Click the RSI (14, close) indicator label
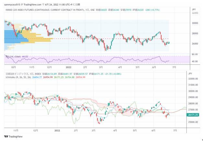Viewport: 203px width, 141px height. [14, 56]
